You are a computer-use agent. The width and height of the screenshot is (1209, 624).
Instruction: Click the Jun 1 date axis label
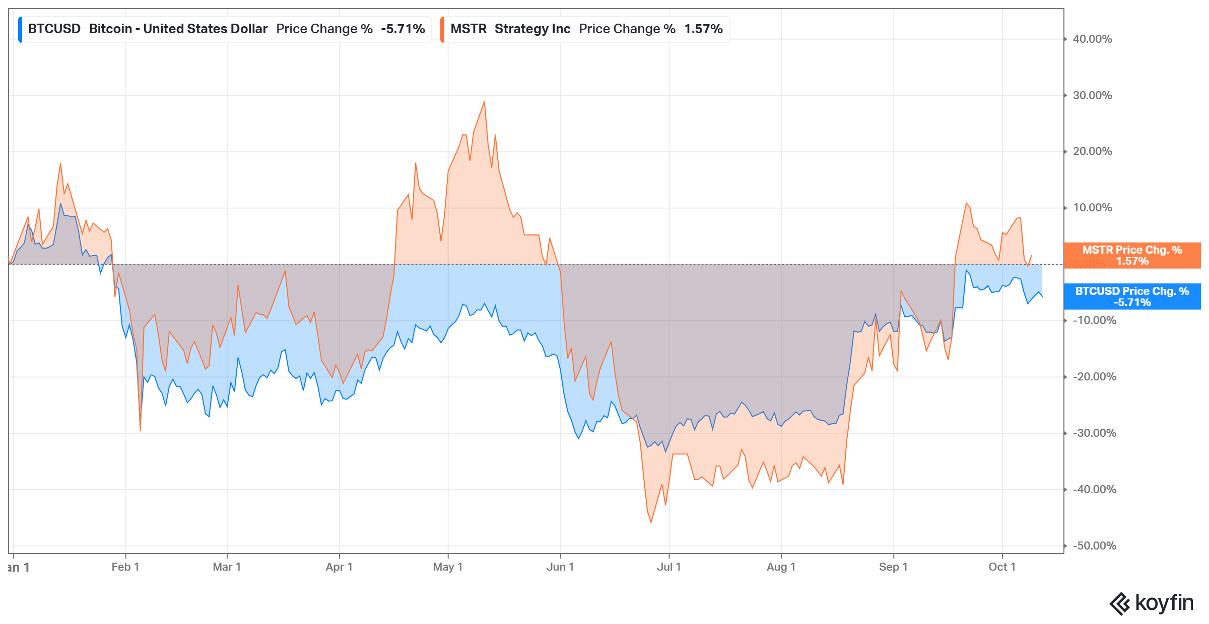pyautogui.click(x=560, y=567)
